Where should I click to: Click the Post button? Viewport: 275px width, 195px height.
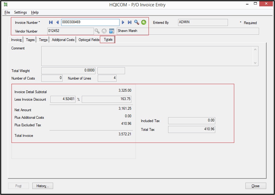pos(18,186)
